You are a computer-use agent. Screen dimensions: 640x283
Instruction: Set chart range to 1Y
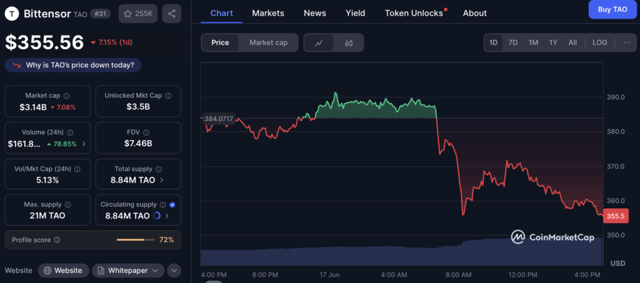(x=553, y=42)
